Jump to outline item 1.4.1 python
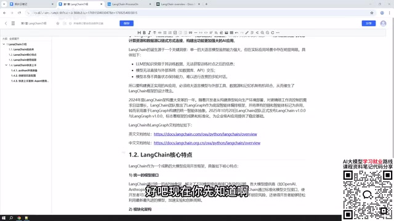The width and height of the screenshot is (394, 221). pyautogui.click(x=24, y=71)
